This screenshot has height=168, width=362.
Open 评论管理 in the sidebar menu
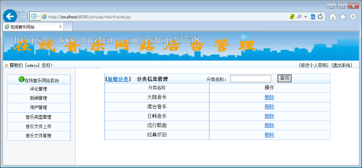point(39,89)
